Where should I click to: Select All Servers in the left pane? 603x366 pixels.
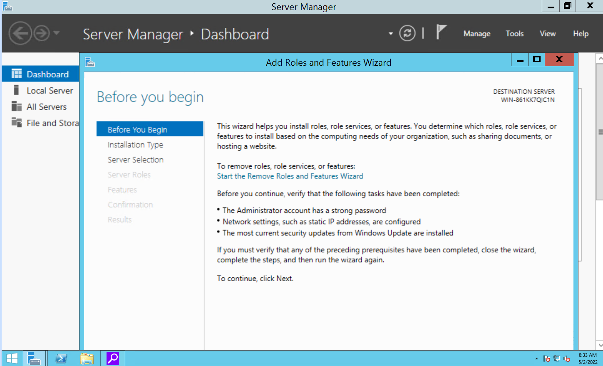(40, 106)
